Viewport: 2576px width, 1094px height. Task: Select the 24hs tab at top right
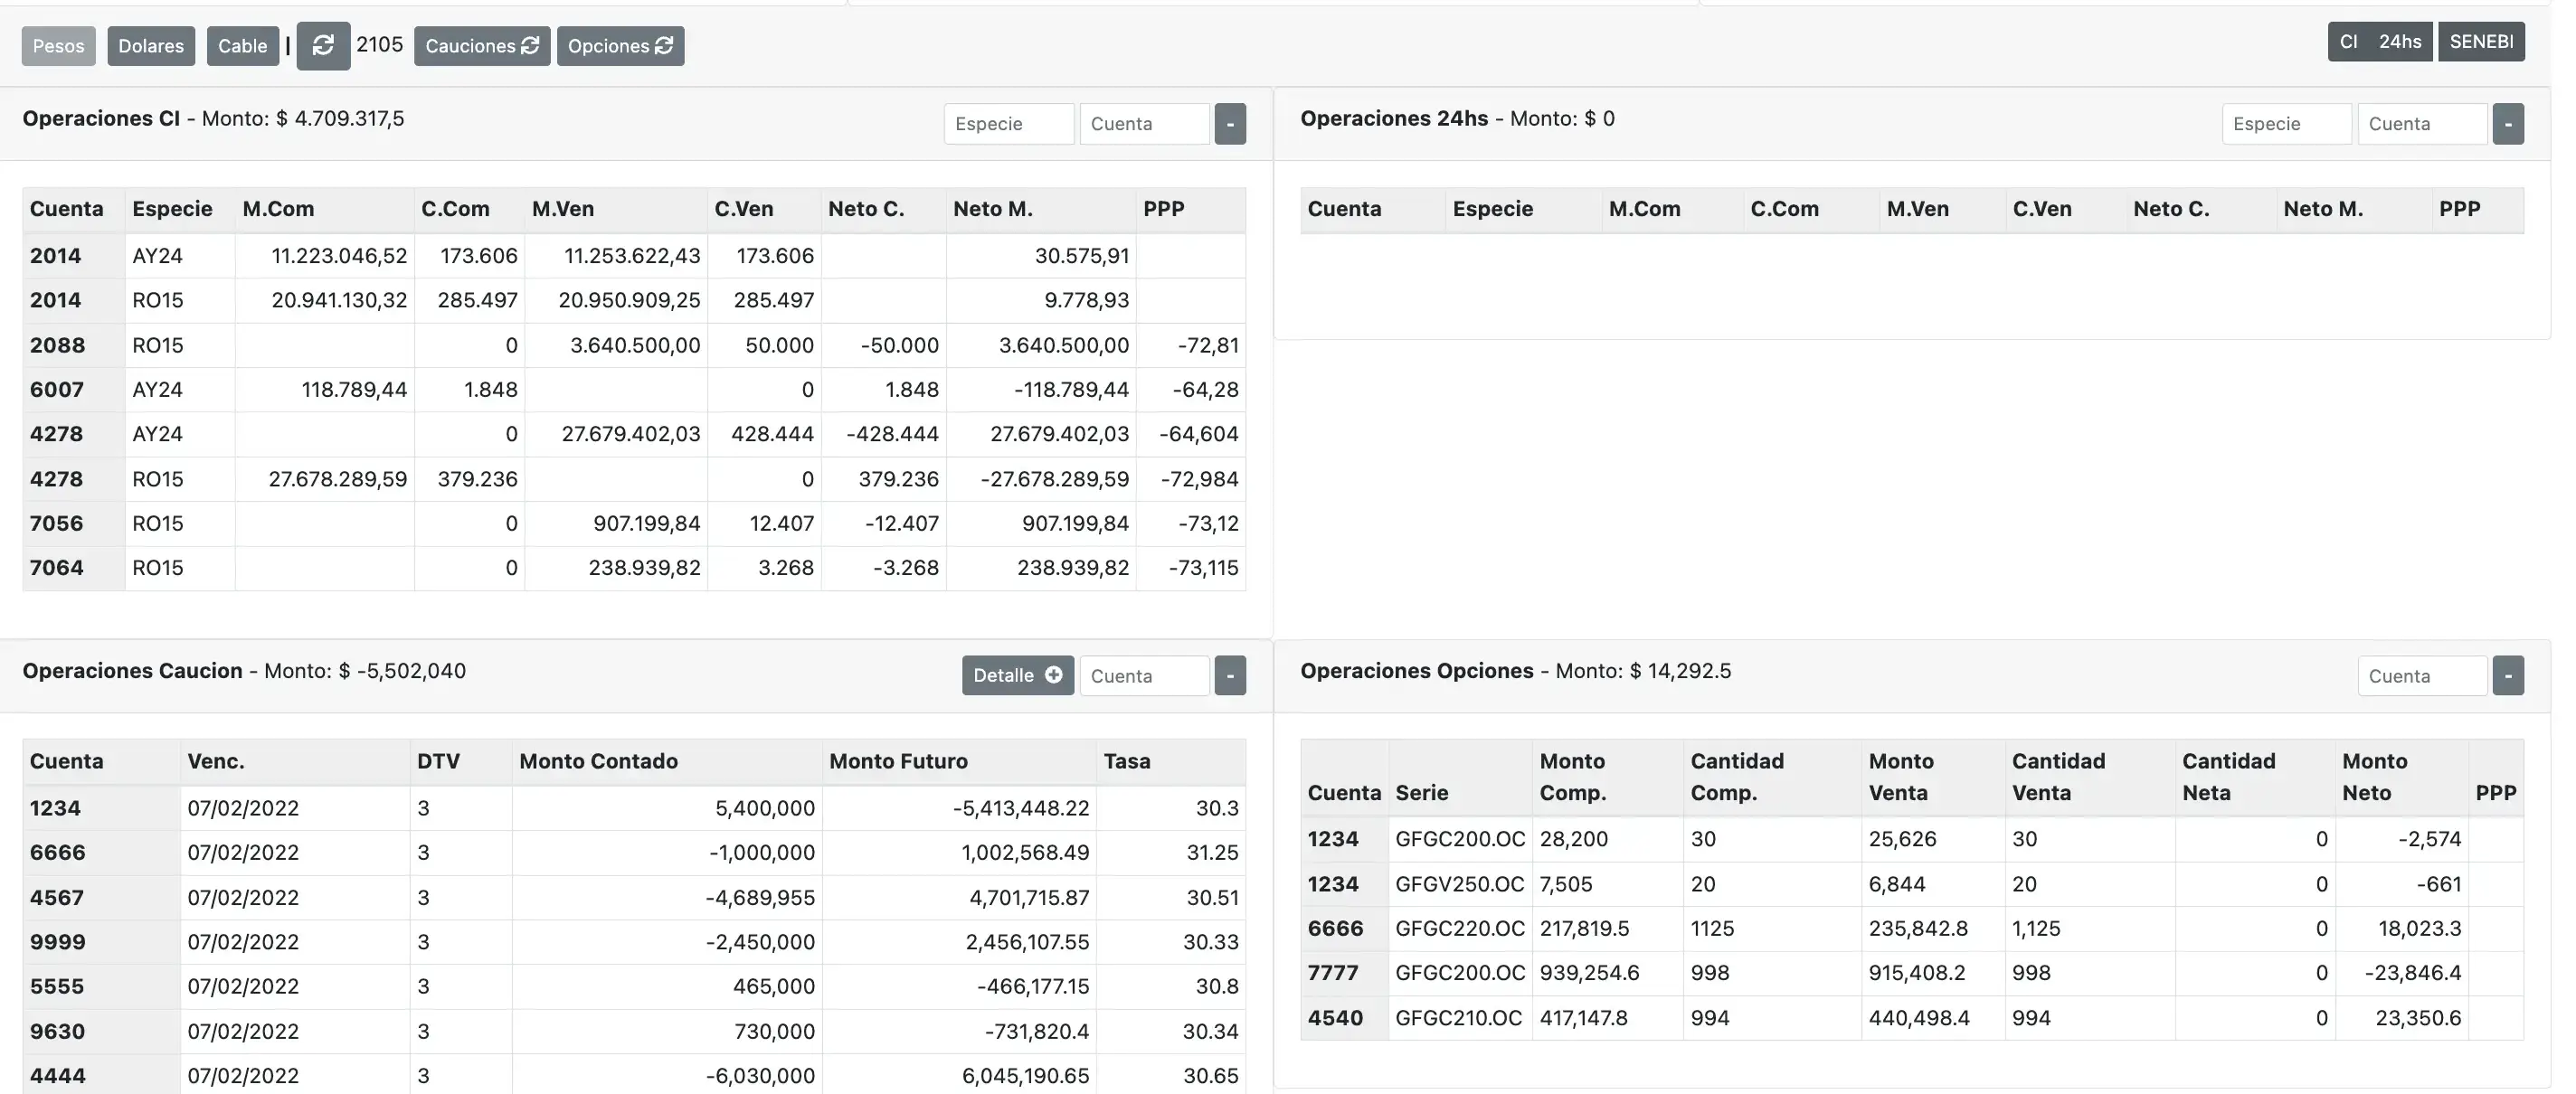pyautogui.click(x=2400, y=42)
